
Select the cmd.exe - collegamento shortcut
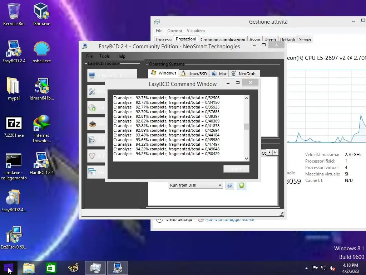coord(14,167)
